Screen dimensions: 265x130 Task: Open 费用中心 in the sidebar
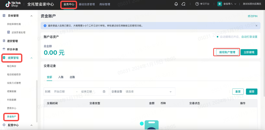tap(11, 108)
